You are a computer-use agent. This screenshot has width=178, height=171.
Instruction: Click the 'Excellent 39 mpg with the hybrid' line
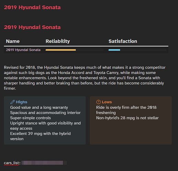[40, 134]
